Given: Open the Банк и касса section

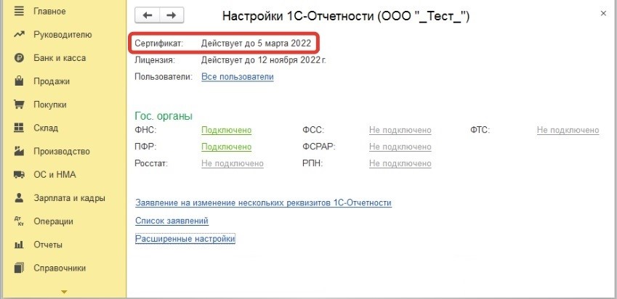Looking at the screenshot, I should [x=60, y=58].
